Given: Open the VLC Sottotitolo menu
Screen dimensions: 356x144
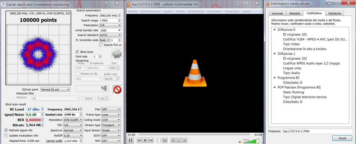Looking at the screenshot, I should (x=196, y=11).
